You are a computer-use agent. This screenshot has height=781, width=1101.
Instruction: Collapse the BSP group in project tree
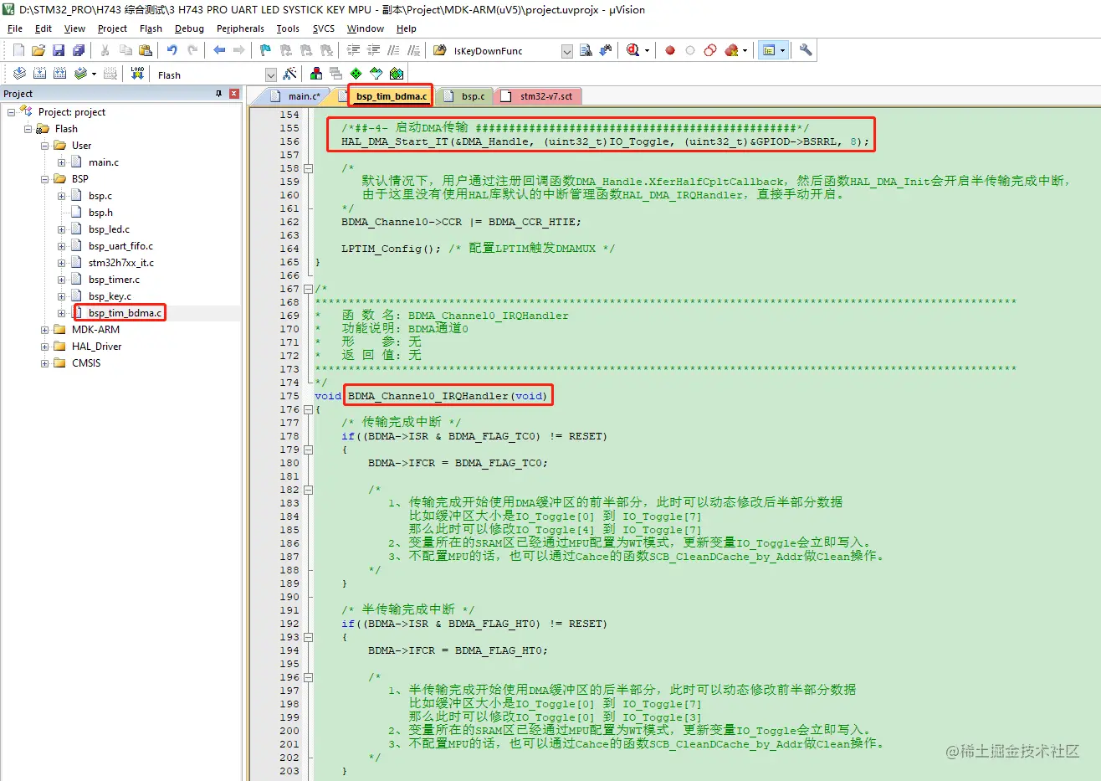point(45,179)
